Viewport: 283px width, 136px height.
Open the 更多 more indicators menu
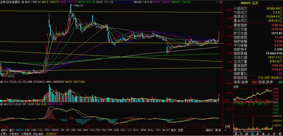[173, 130]
